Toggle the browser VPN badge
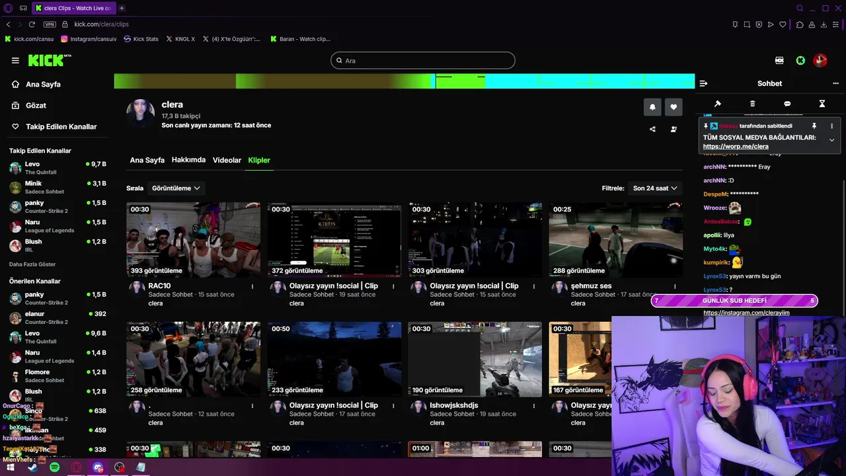This screenshot has width=846, height=476. click(50, 24)
